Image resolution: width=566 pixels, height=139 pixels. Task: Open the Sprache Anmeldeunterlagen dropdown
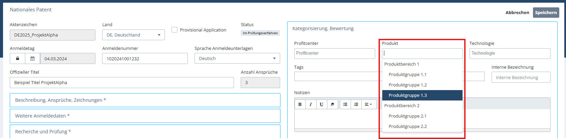237,58
